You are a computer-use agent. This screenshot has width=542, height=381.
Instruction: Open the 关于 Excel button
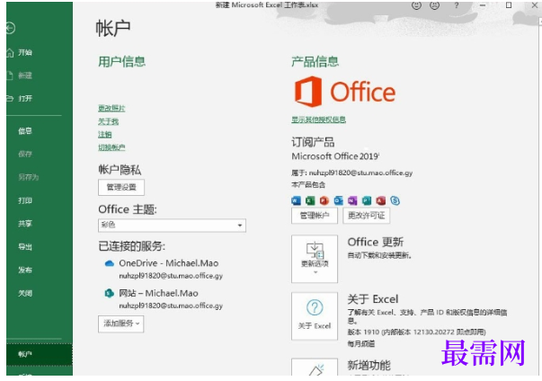(x=315, y=316)
